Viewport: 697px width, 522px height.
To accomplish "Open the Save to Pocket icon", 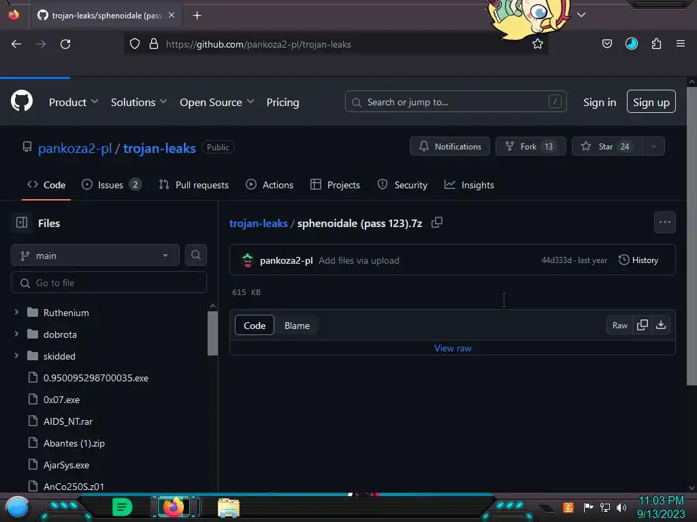I will (606, 43).
